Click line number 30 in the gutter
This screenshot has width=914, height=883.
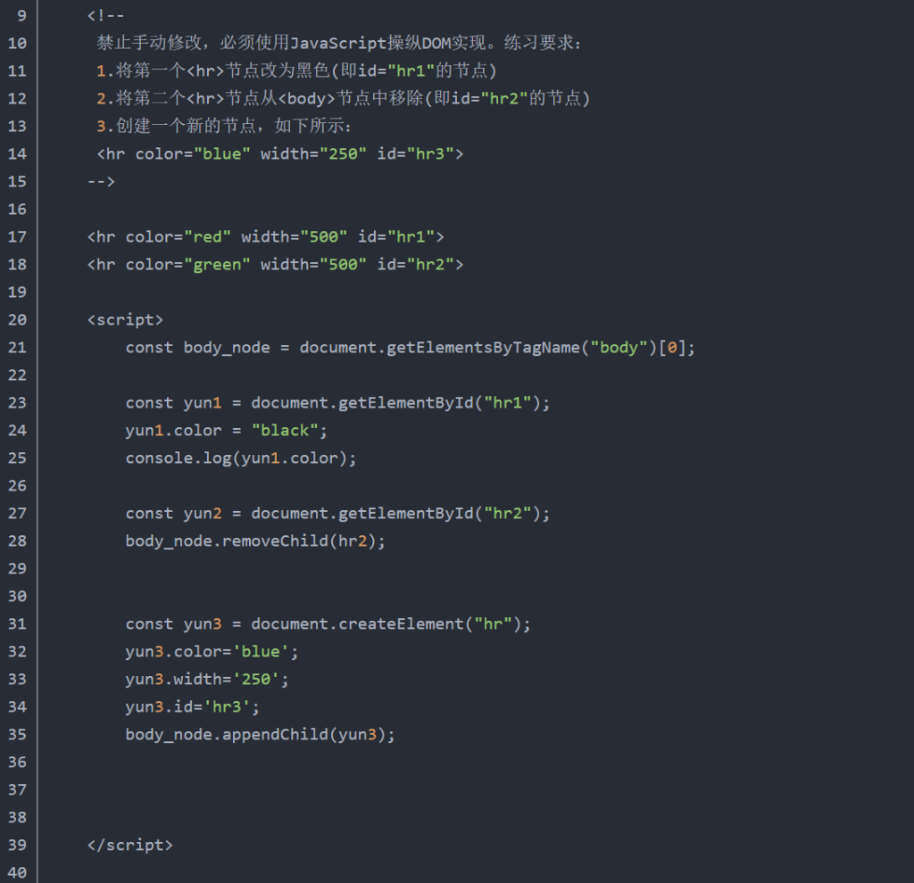[17, 596]
